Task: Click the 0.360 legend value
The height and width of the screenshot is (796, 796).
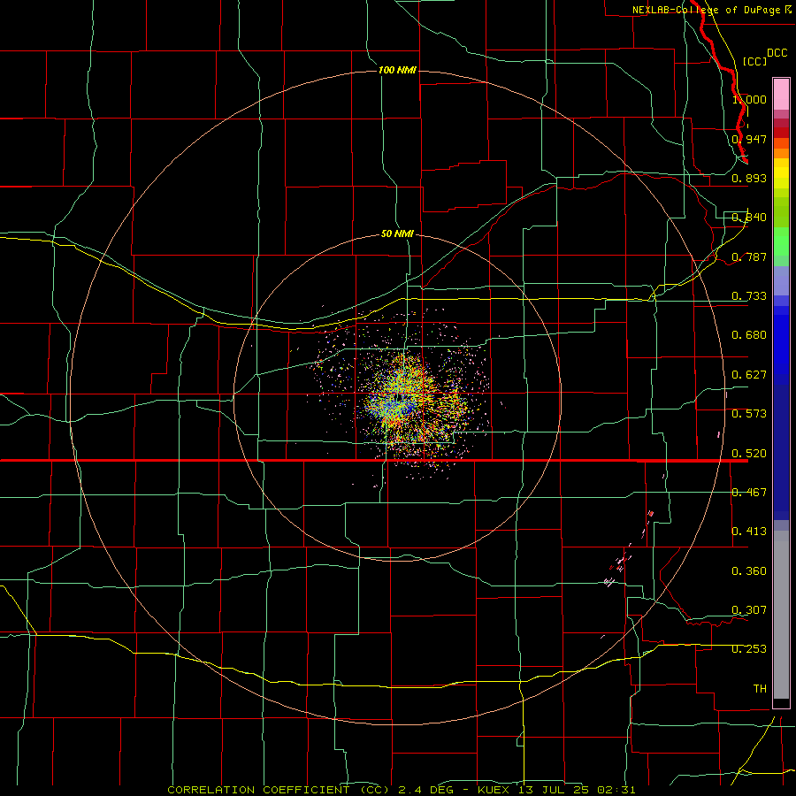Action: [x=749, y=571]
